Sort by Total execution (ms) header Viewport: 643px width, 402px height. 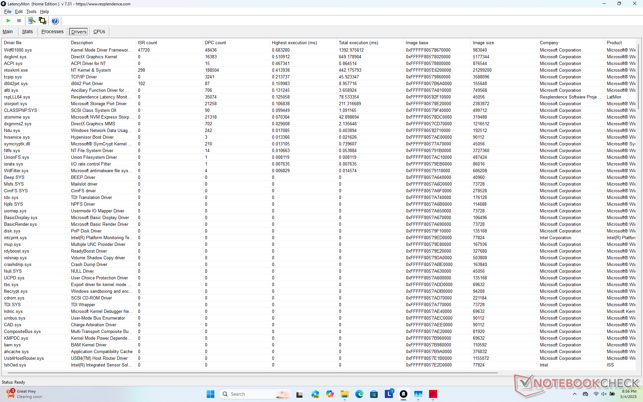370,43
